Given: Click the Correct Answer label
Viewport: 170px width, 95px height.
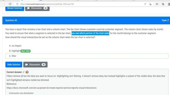Looking at the screenshot, I should 14,72.
